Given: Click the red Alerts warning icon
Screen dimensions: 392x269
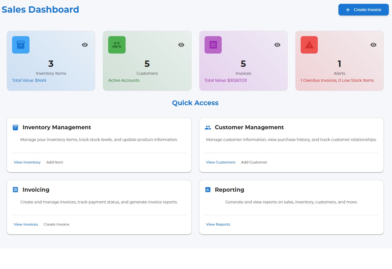Looking at the screenshot, I should point(309,45).
